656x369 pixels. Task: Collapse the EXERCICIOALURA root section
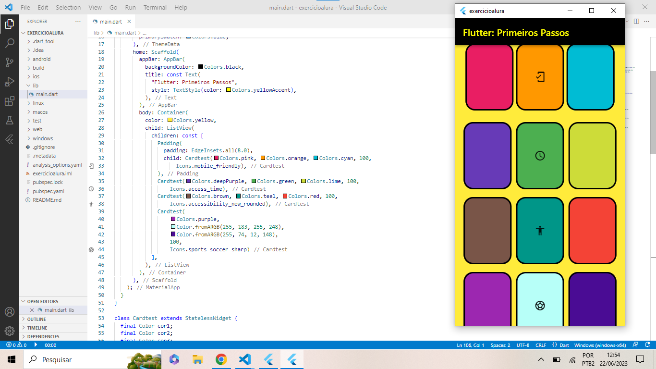[x=53, y=33]
